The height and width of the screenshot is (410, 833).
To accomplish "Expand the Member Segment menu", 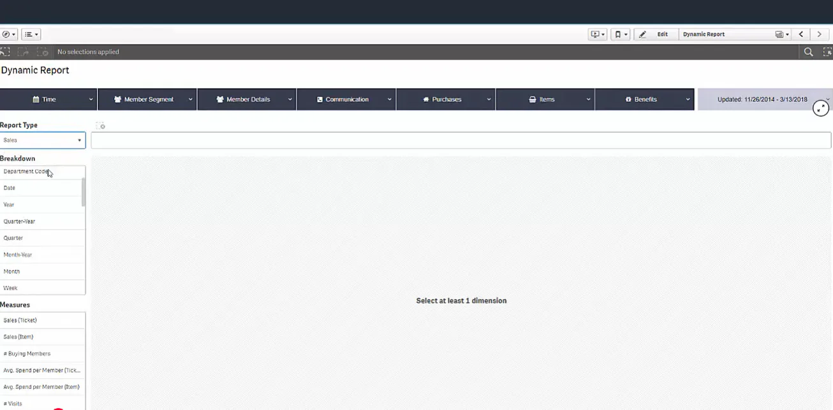I will pos(147,99).
